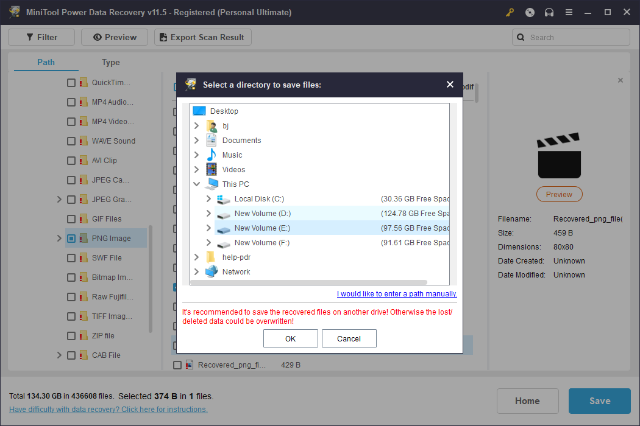
Task: Expand the JPEG Graphics tree node
Action: pos(59,200)
